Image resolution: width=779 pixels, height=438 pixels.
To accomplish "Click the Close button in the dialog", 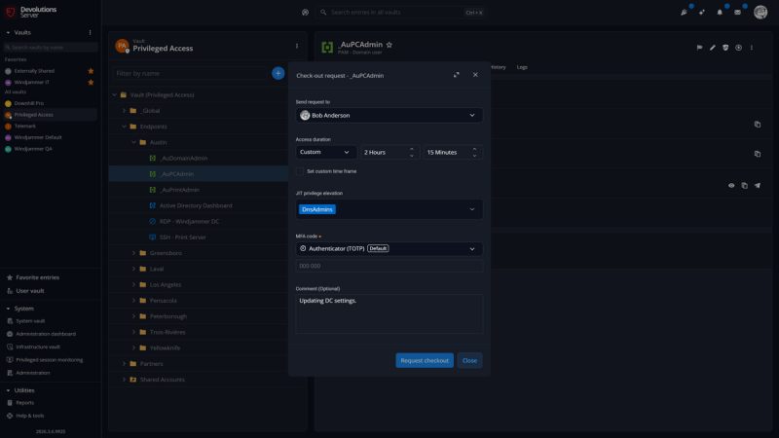I will (x=469, y=360).
